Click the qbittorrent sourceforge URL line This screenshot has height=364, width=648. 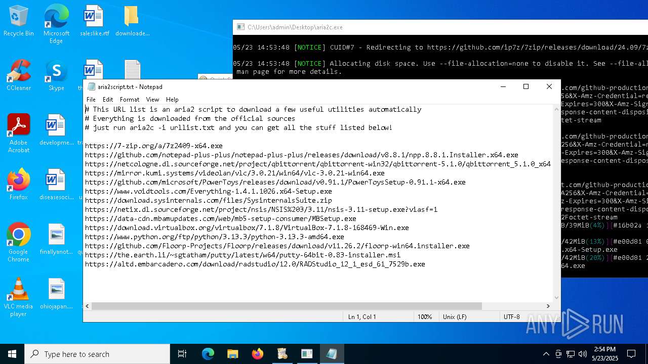pos(318,164)
